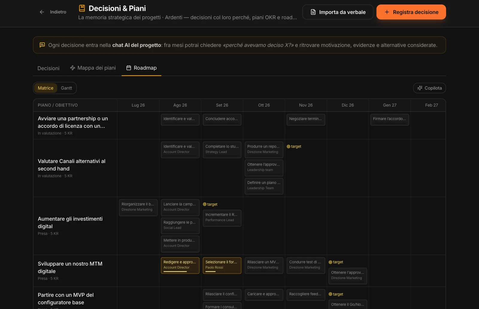Click the calendar icon of Roadmap tab
Viewport: 479px width, 309px height.
[129, 68]
